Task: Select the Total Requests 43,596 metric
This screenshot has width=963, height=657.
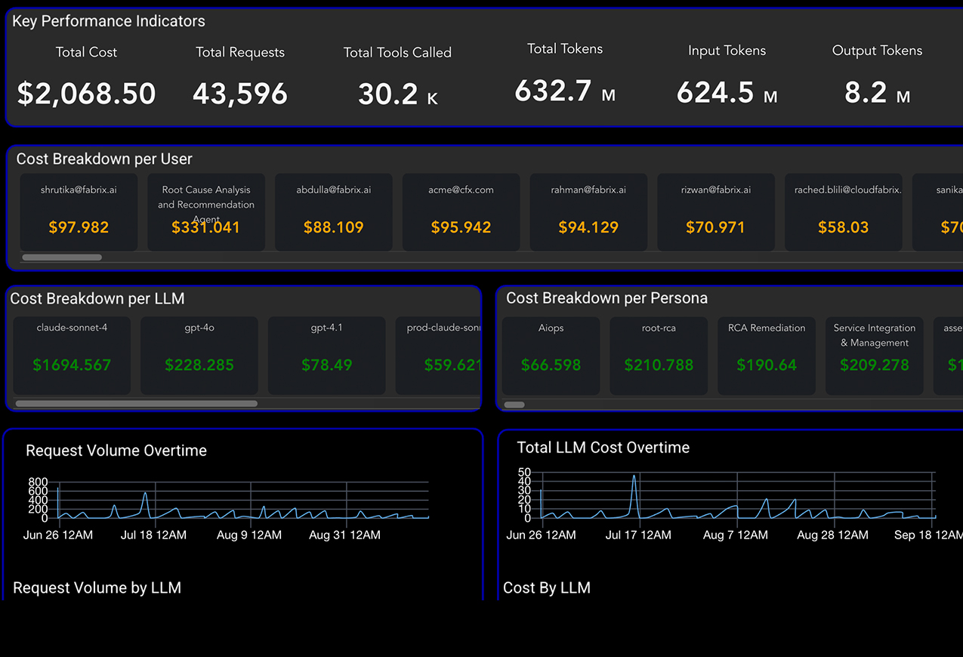Action: click(240, 93)
